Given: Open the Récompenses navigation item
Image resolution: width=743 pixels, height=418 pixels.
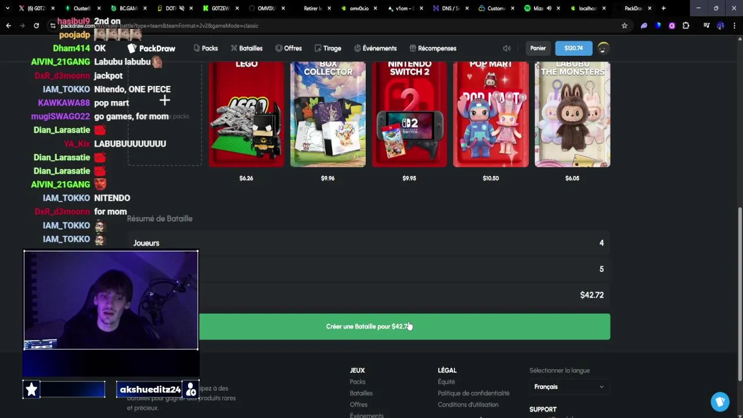Looking at the screenshot, I should (x=433, y=48).
